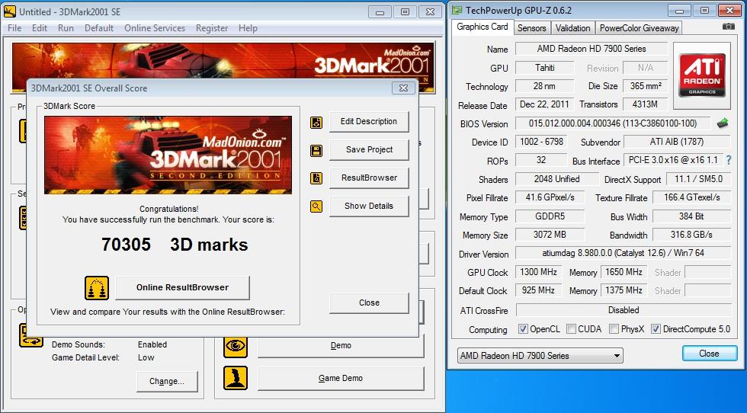
Task: Click the Memory Type GDDR5 field
Action: coord(550,216)
